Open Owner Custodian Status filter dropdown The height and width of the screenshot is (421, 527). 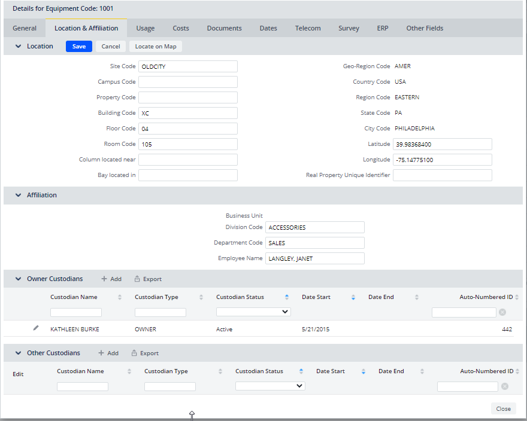point(253,312)
